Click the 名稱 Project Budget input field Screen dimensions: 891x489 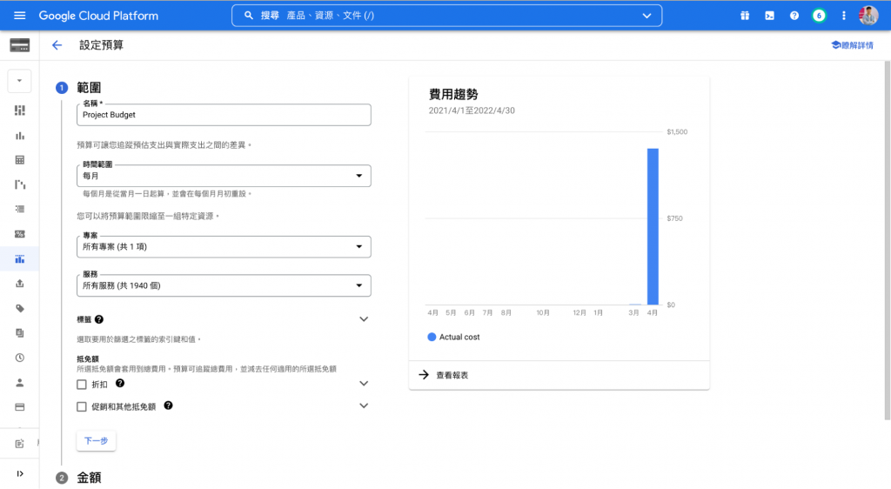224,115
